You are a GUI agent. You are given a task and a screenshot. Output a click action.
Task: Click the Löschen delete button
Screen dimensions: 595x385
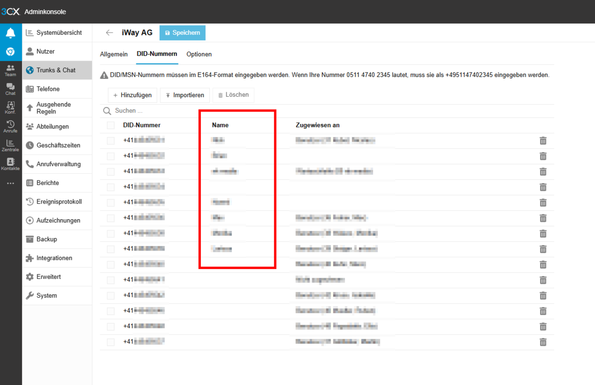[234, 95]
